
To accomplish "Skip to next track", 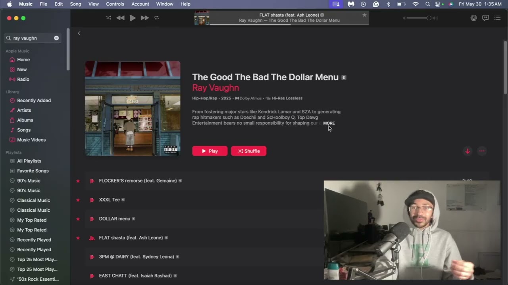I will coord(145,18).
